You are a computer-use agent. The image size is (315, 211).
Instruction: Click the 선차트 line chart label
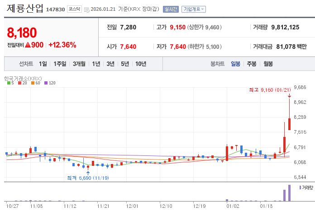[26, 64]
